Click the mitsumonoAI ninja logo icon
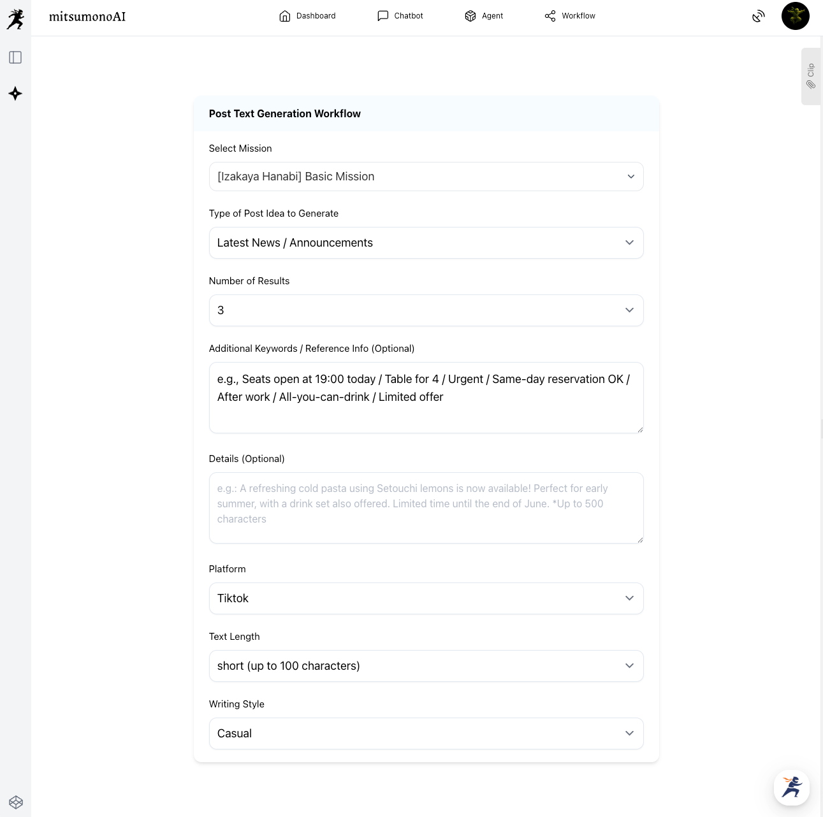The height and width of the screenshot is (817, 823). tap(15, 18)
